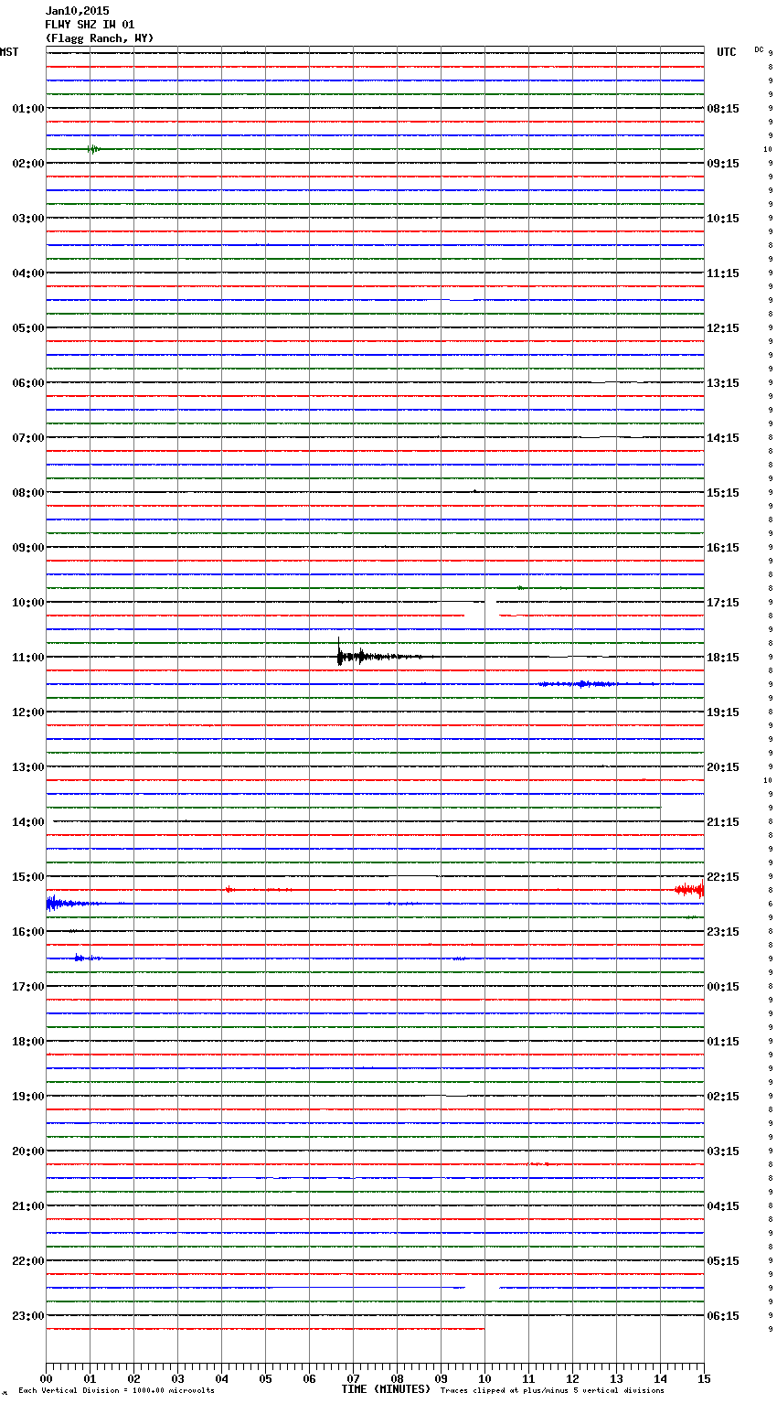
Task: Click the 10:15 UTC time label
Action: (x=723, y=219)
